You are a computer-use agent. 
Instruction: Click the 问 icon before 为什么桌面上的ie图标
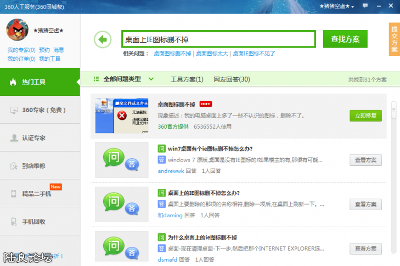(x=161, y=237)
